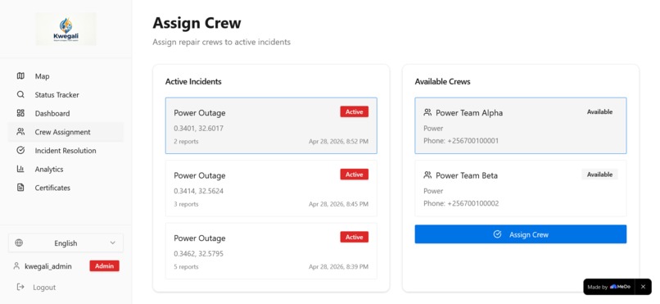
Task: Click Active badge on 3 reports incident
Action: 354,175
